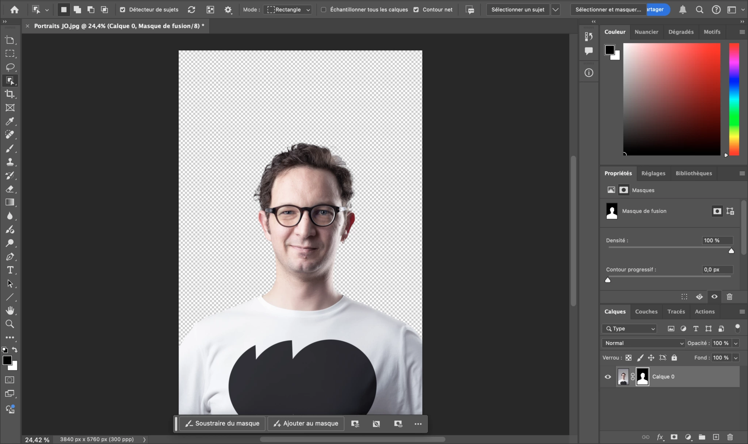Toggle lock transparent pixels
The width and height of the screenshot is (748, 444).
point(629,358)
